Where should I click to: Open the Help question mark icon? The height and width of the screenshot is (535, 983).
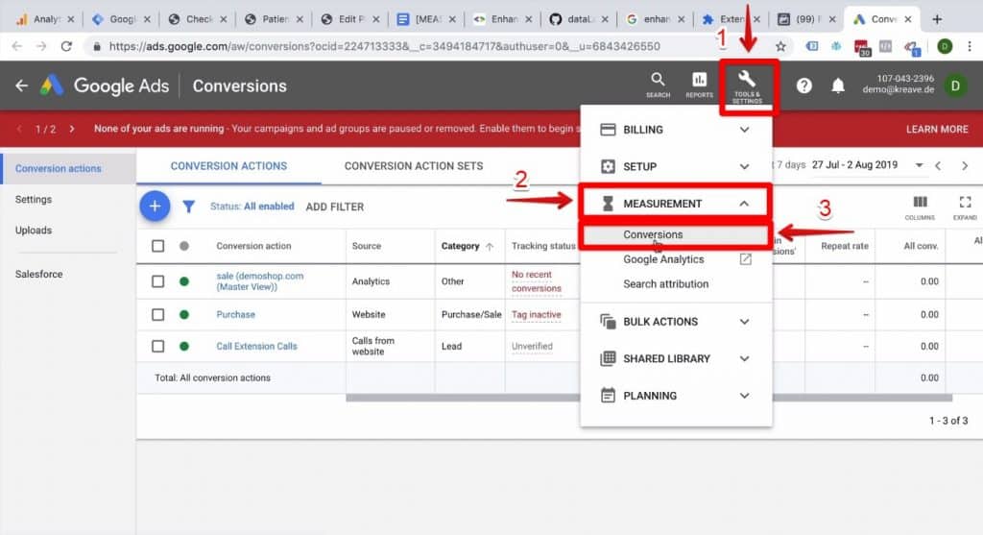804,85
